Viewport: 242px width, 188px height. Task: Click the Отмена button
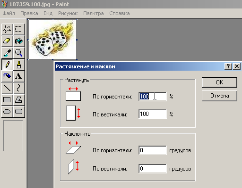[x=219, y=96]
